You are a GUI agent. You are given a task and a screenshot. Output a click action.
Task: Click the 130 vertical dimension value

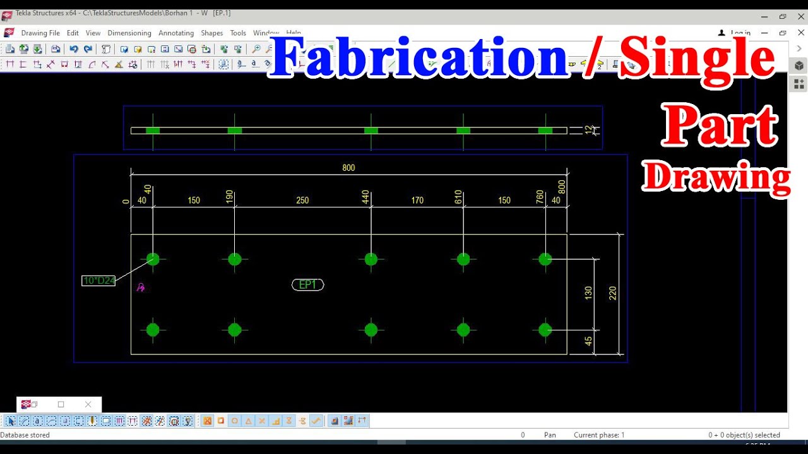point(588,293)
